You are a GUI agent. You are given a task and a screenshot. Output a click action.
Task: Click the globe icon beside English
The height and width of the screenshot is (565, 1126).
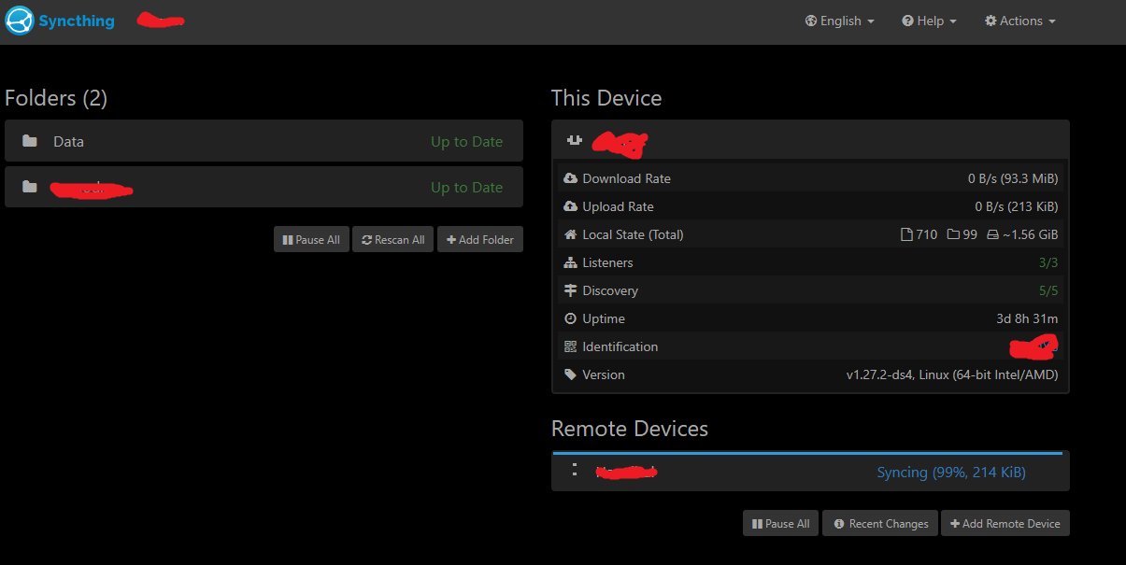pos(811,21)
